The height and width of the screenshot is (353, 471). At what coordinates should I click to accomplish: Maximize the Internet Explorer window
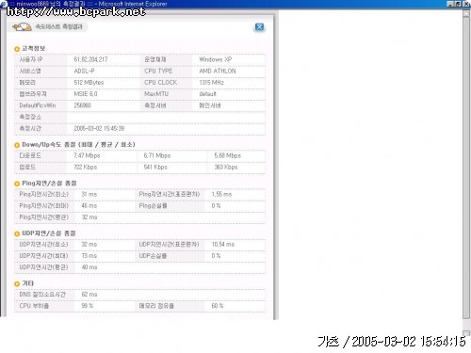pos(458,4)
